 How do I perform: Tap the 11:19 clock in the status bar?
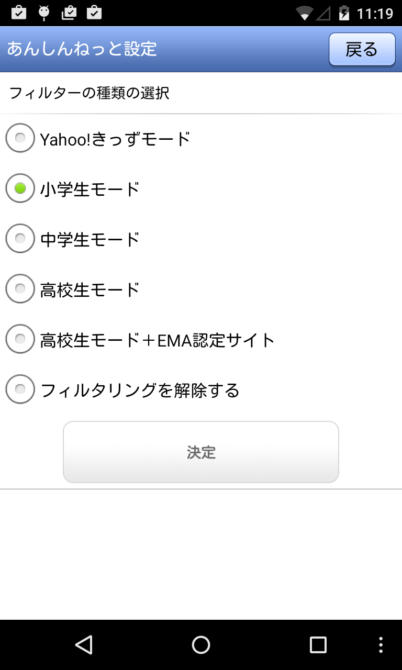click(x=375, y=13)
